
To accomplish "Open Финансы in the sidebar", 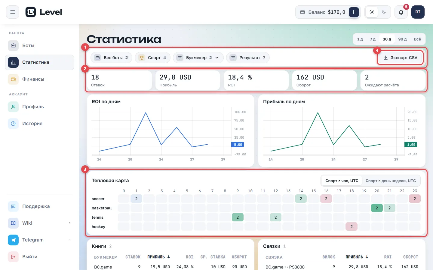I will coord(39,79).
